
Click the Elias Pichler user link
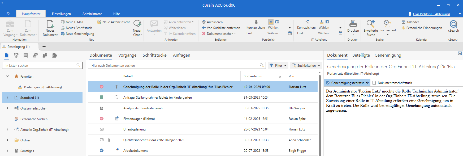coord(431,14)
